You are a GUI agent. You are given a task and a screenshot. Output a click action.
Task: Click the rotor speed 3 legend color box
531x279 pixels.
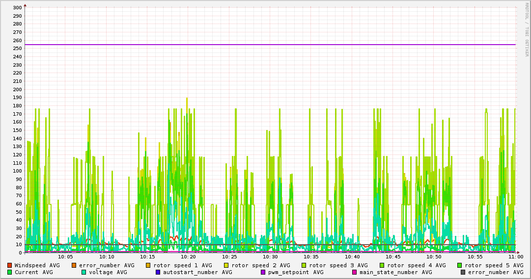pos(304,265)
